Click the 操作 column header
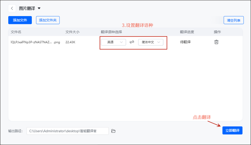The image size is (251, 145). click(x=217, y=32)
